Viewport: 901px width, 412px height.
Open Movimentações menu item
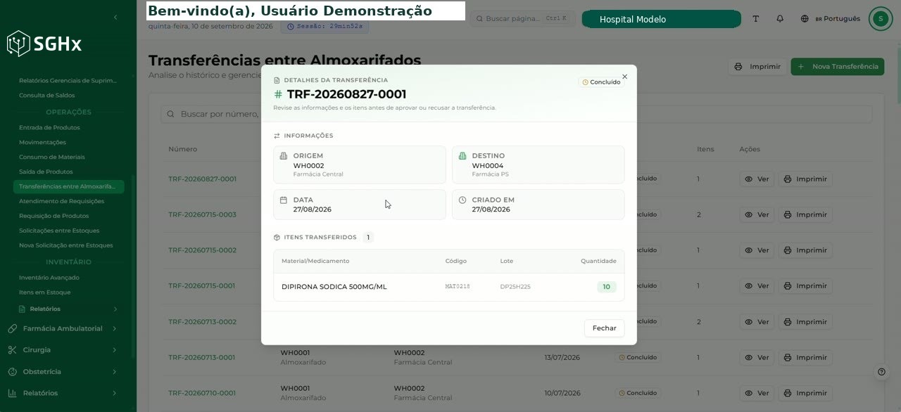point(42,143)
